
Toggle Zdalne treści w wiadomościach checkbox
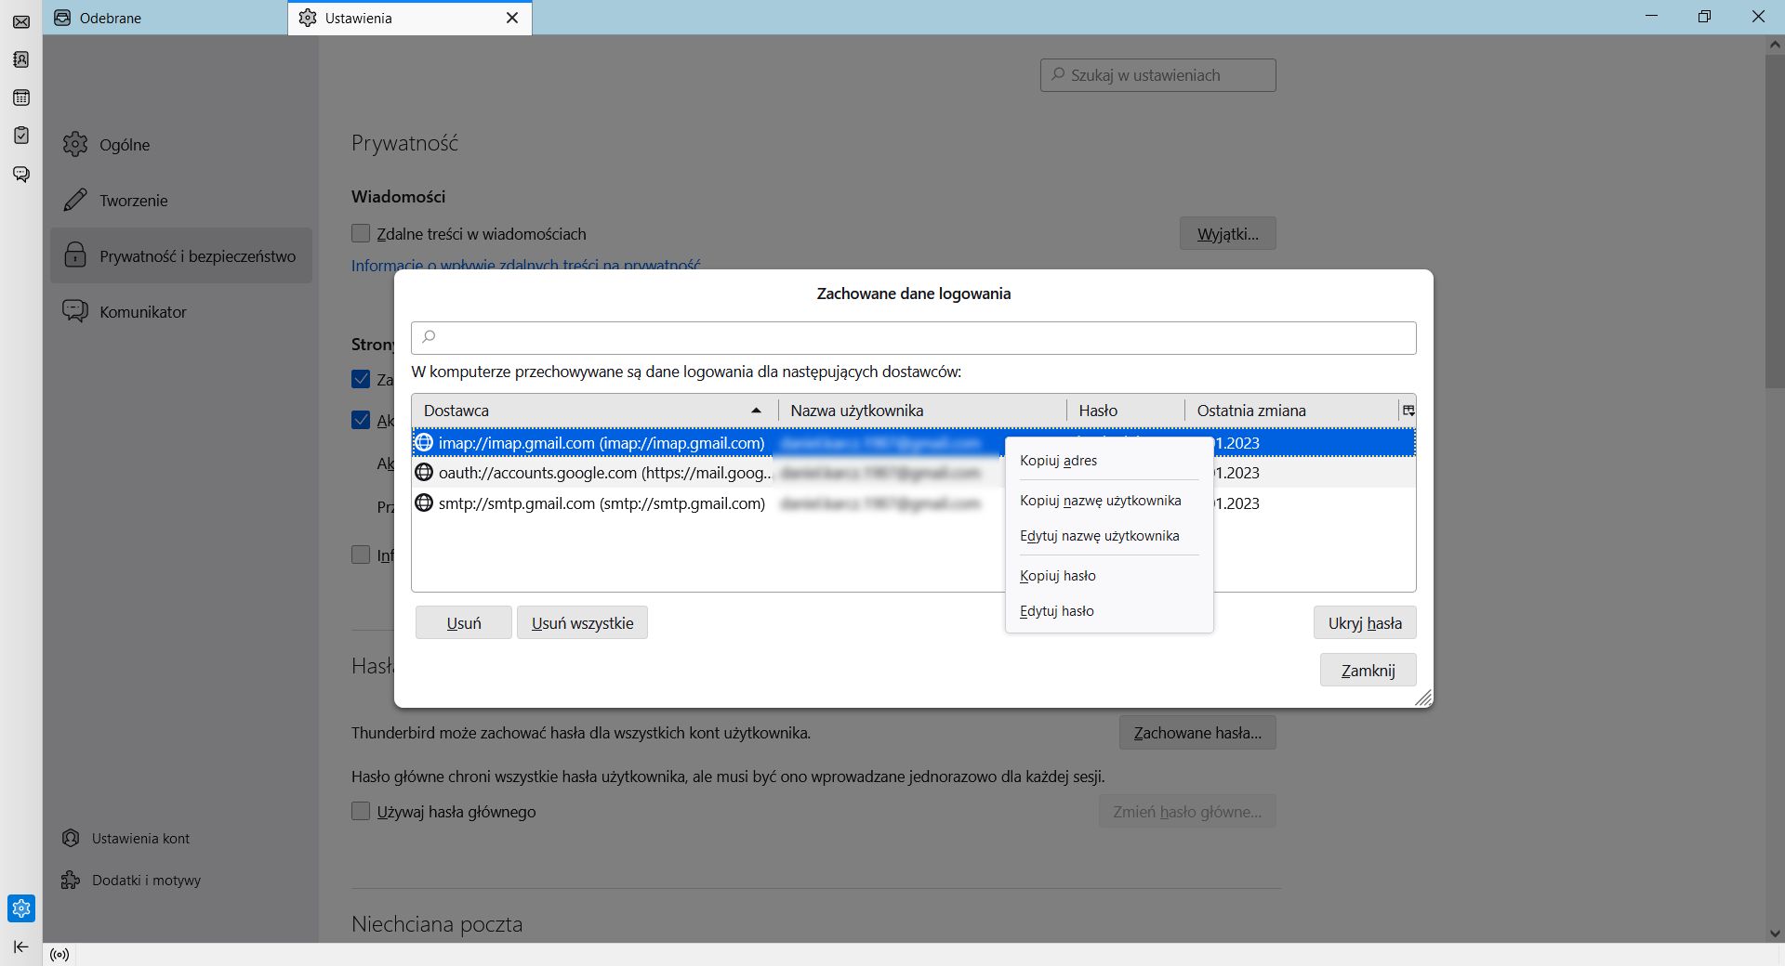coord(361,233)
